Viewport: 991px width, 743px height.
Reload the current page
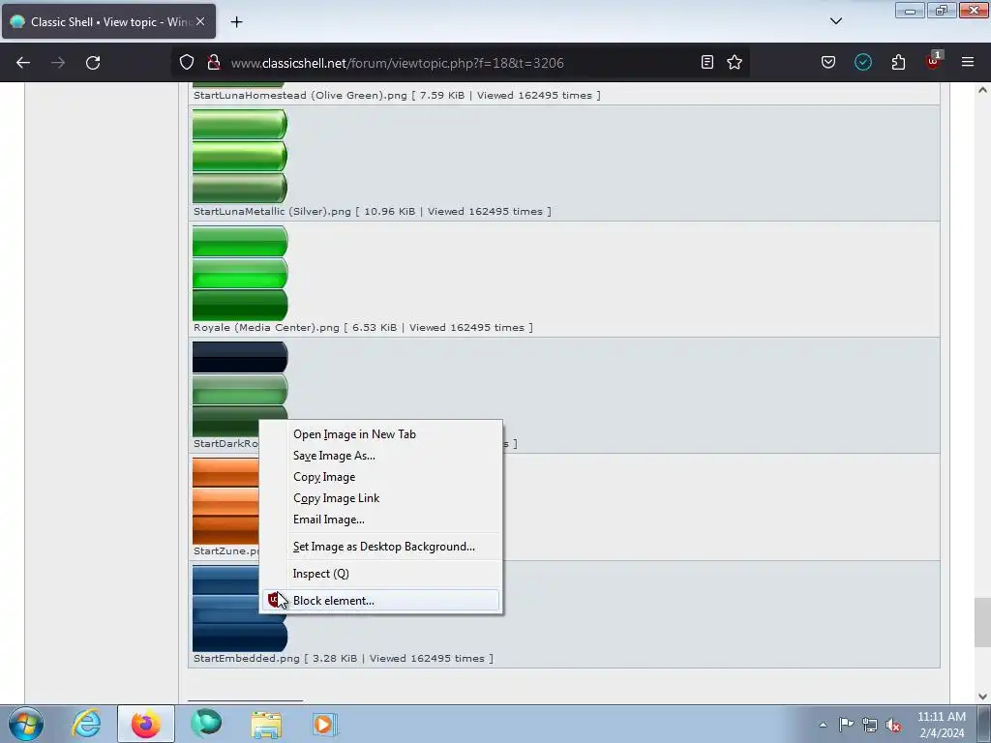coord(93,63)
